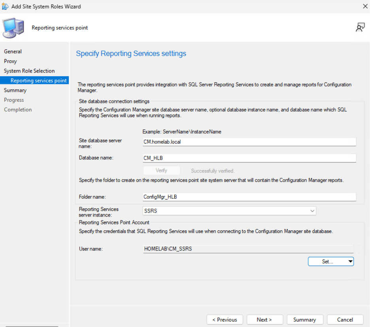This screenshot has height=327, width=370.
Task: Open the Progress step in the sidebar
Action: 15,100
